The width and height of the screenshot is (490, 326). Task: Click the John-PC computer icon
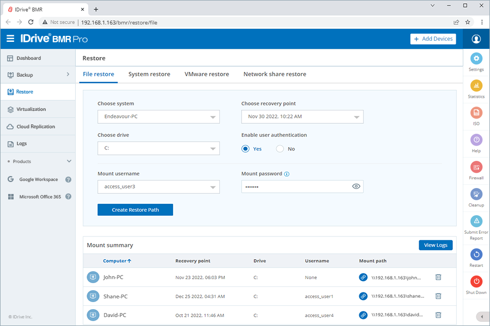coord(93,277)
